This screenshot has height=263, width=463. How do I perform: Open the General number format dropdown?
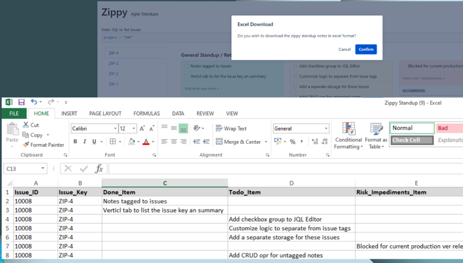tap(326, 129)
